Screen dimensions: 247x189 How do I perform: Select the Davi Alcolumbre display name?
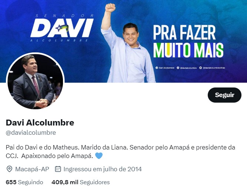point(40,123)
